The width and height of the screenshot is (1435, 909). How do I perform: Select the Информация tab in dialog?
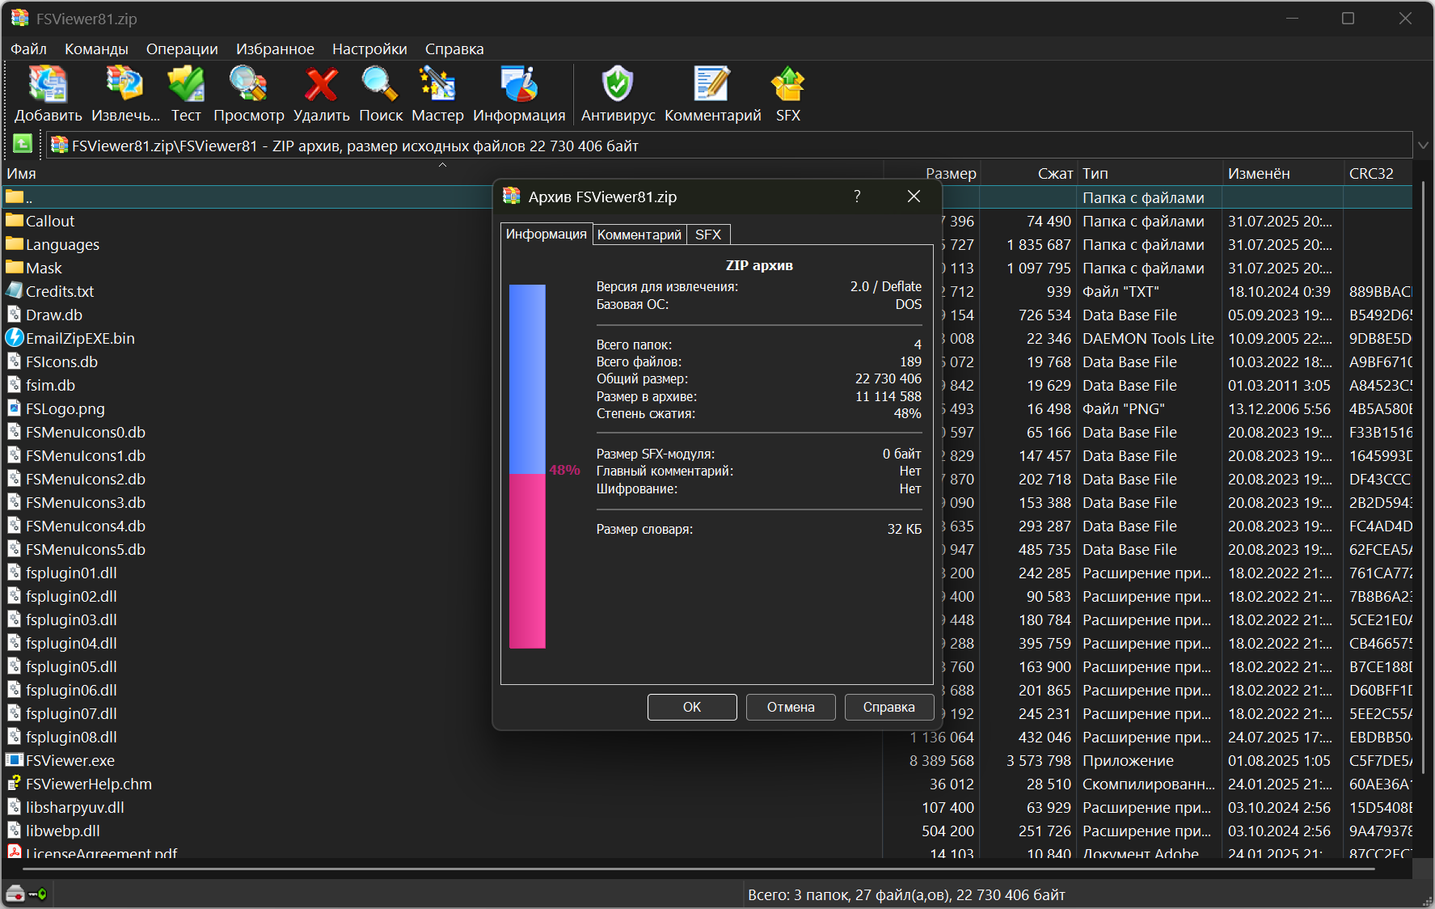(x=547, y=234)
